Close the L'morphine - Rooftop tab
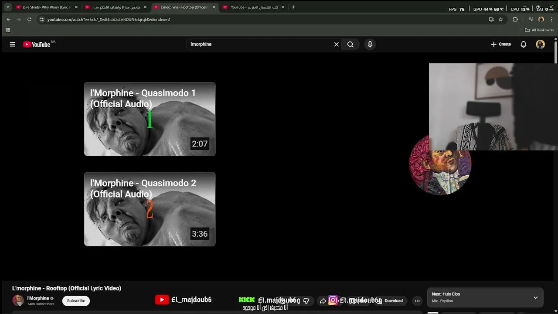 coord(214,7)
